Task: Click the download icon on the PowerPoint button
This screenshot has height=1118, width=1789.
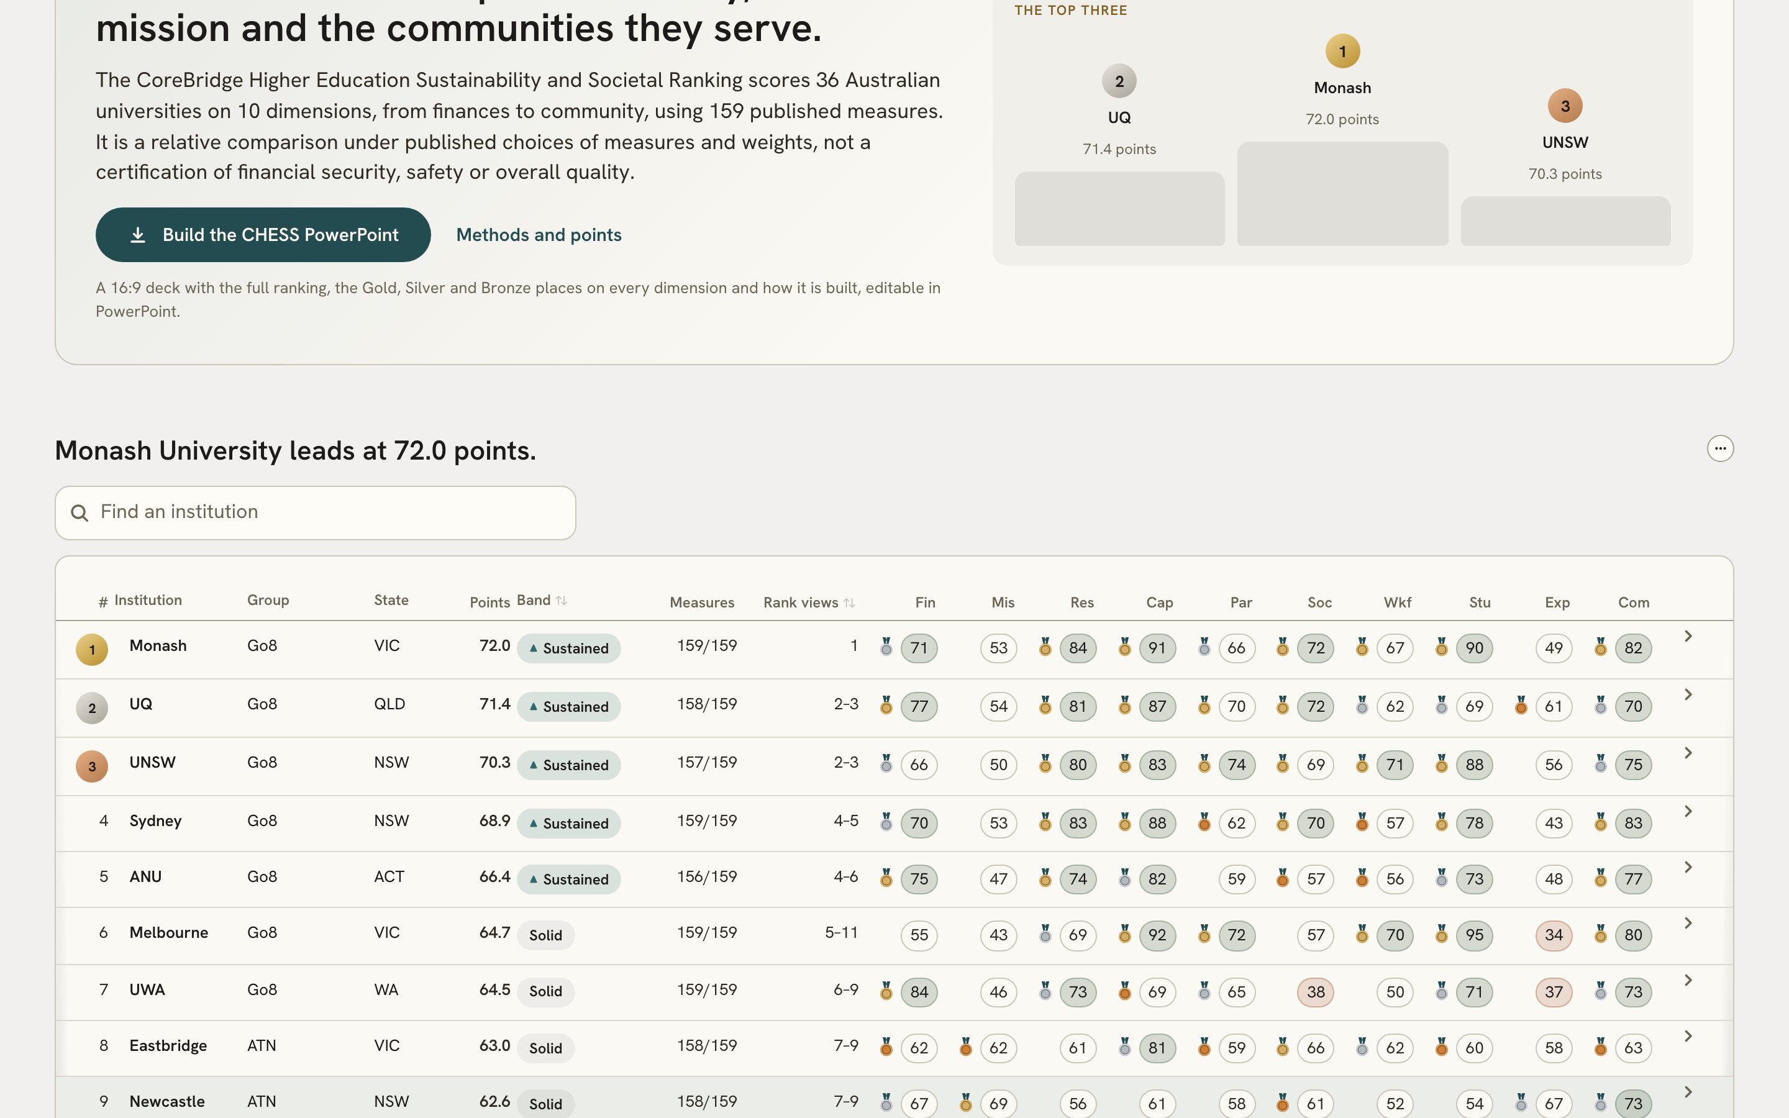Action: (137, 234)
